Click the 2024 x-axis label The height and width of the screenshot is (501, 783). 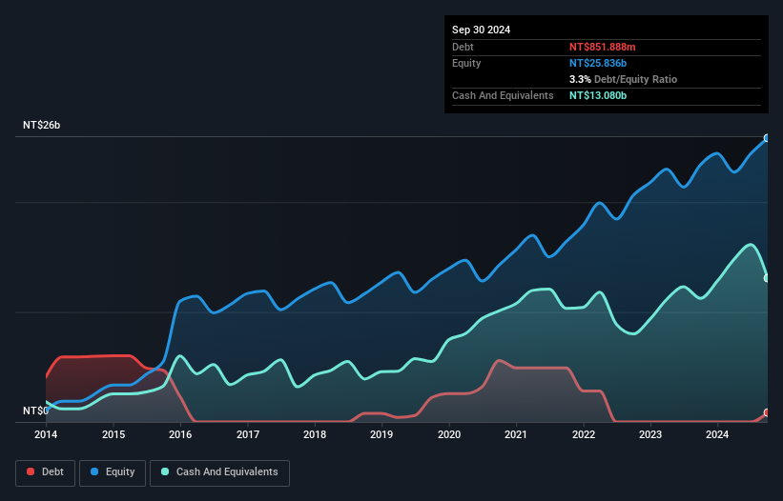pyautogui.click(x=717, y=434)
